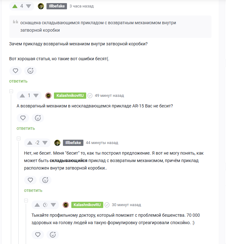Downvote the top Illbefake comment
The height and width of the screenshot is (244, 226).
coord(29,6)
